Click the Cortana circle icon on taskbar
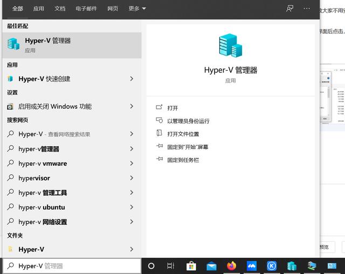345x274 pixels. (151, 266)
